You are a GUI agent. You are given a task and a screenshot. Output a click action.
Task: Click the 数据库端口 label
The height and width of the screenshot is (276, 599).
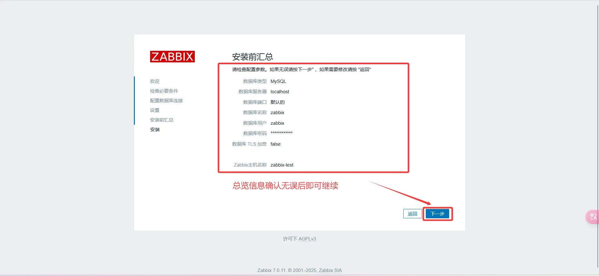click(x=255, y=102)
